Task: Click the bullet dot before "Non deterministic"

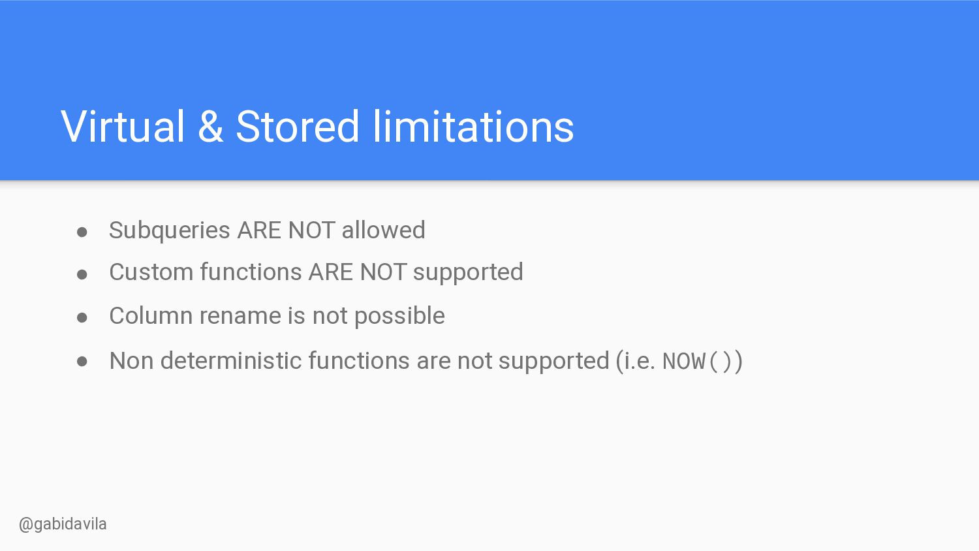Action: pyautogui.click(x=82, y=362)
